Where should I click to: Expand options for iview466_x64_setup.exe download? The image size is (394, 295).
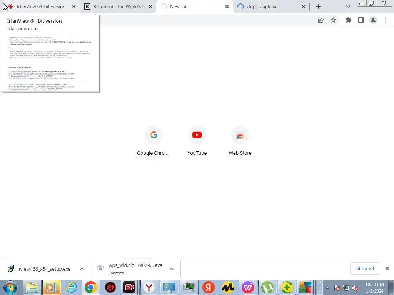(x=82, y=269)
